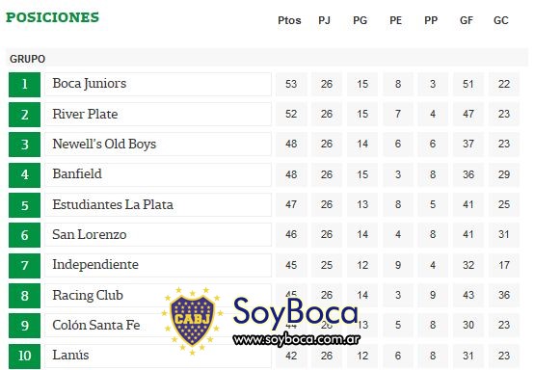This screenshot has height=370, width=535.
Task: Click the POSICIONES heading
Action: point(53,17)
